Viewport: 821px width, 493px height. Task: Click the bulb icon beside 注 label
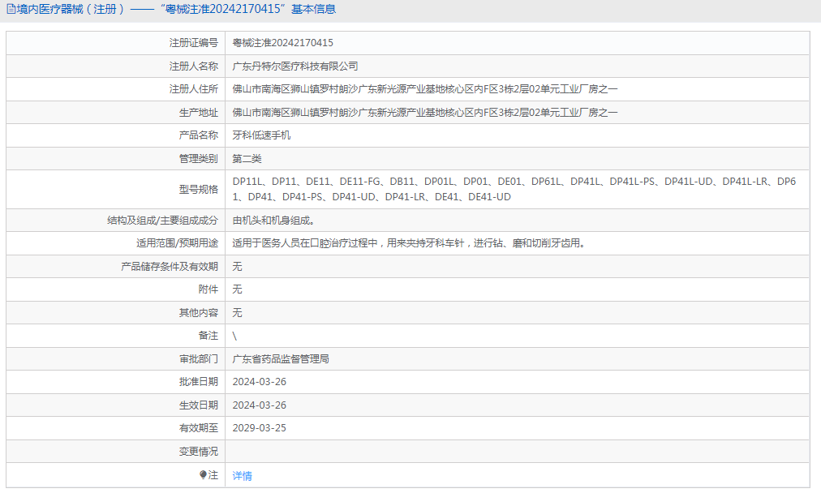pos(203,474)
